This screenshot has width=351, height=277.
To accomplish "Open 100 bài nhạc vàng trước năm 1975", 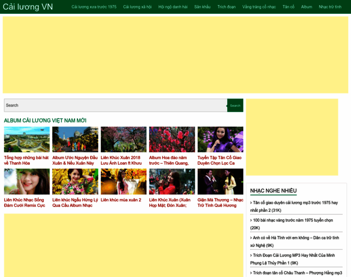I will pos(292,224).
